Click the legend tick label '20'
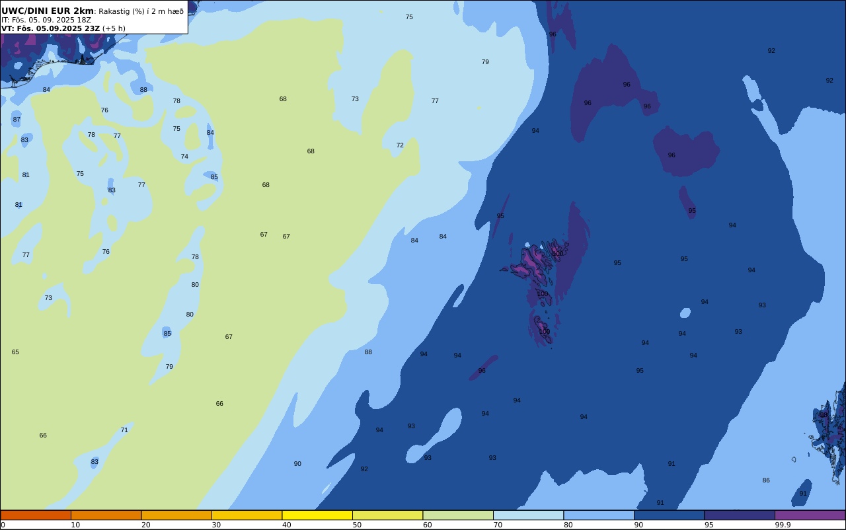The width and height of the screenshot is (846, 530). click(x=145, y=525)
